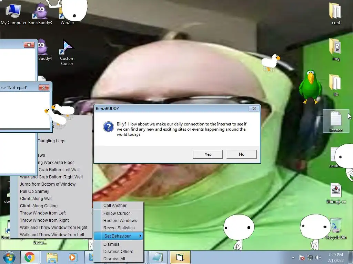This screenshot has width=353, height=264.
Task: Choose Walk and Throw Window from Right
Action: 53,228
